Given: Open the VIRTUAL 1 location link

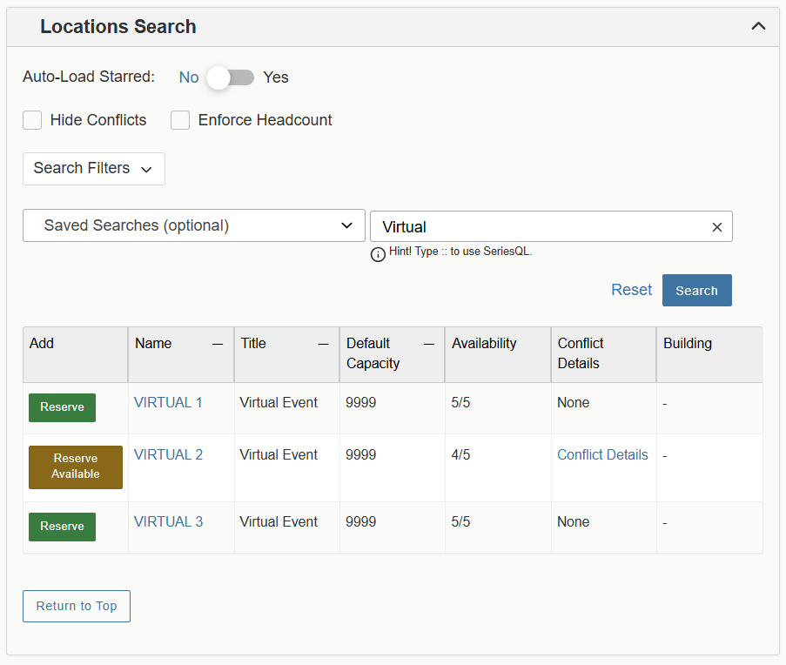Looking at the screenshot, I should (168, 402).
